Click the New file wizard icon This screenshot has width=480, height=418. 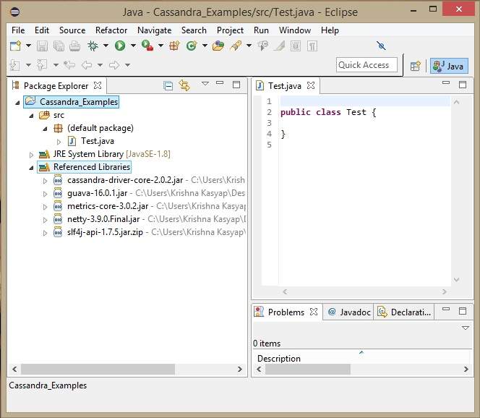(x=15, y=46)
